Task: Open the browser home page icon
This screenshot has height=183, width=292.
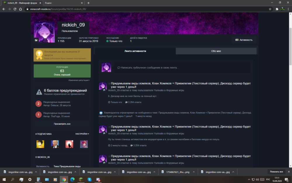Action: click(x=20, y=9)
